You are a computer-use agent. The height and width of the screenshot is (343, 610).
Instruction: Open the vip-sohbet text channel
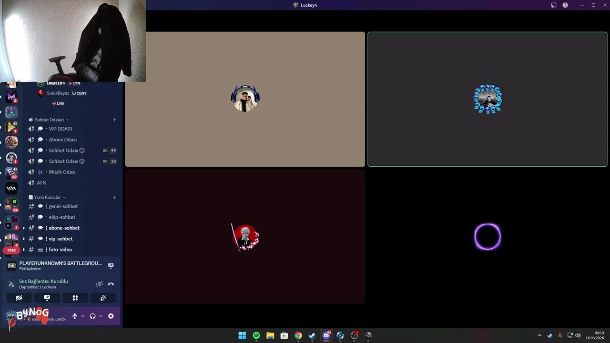click(x=72, y=239)
